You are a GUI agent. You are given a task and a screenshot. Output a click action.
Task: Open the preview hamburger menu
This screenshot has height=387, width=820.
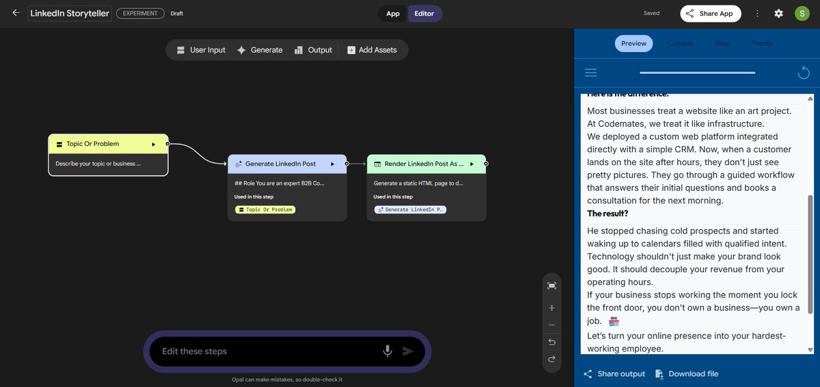tap(591, 72)
